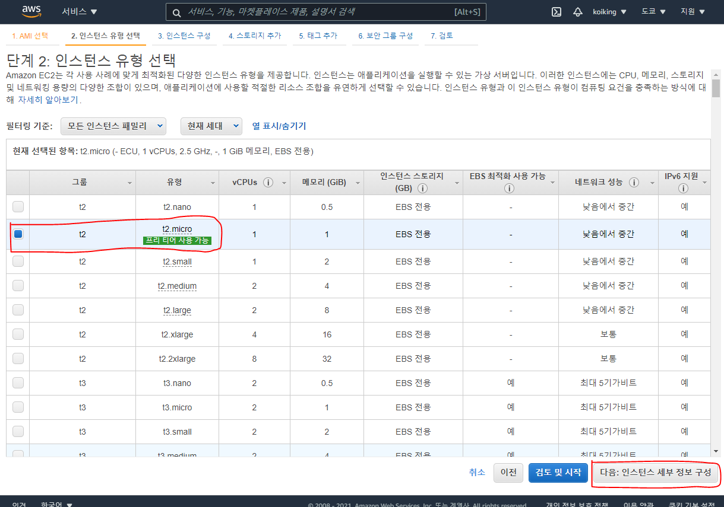Image resolution: width=724 pixels, height=507 pixels.
Task: Click the 프리 티어 사용 가능 badge
Action: [x=177, y=240]
